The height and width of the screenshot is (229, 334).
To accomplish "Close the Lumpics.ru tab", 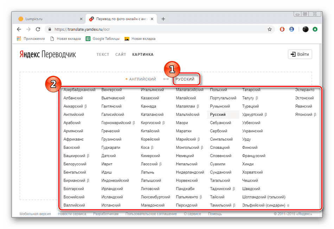I will (81, 19).
